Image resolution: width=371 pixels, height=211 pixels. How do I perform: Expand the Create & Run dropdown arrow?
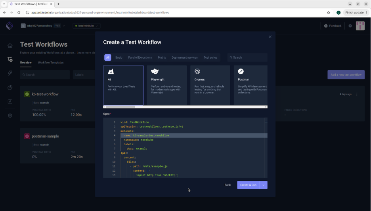tap(263, 185)
